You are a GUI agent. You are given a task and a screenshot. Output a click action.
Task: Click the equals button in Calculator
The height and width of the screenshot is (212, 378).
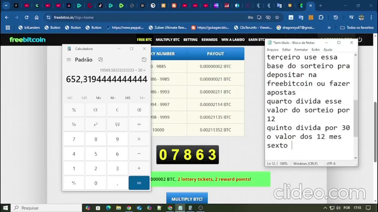[x=139, y=183]
